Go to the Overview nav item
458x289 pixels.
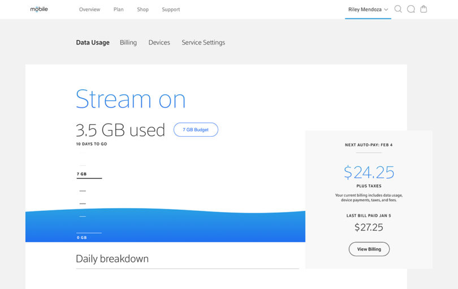89,10
